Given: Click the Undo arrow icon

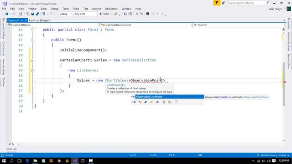Looking at the screenshot, I should (x=44, y=14).
